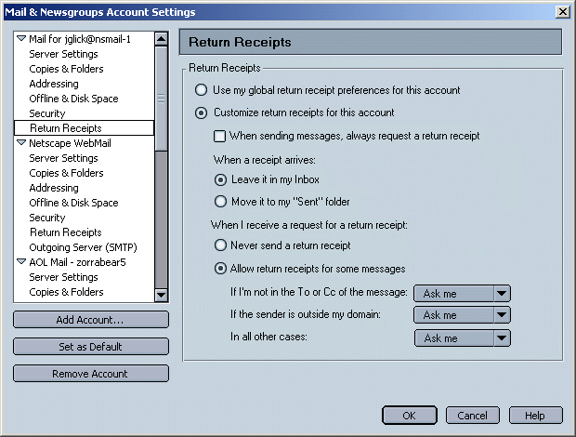Open Security under Mail for jglick
This screenshot has height=437, width=576.
pyautogui.click(x=47, y=113)
